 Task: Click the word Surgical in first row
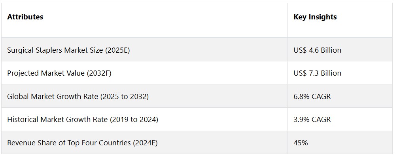[x=20, y=50]
